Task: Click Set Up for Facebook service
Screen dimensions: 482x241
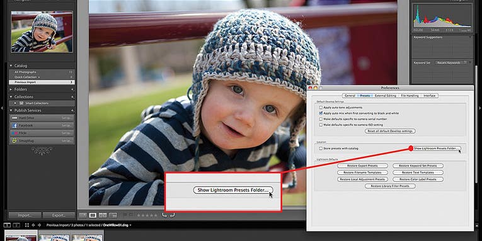Action: coord(66,126)
